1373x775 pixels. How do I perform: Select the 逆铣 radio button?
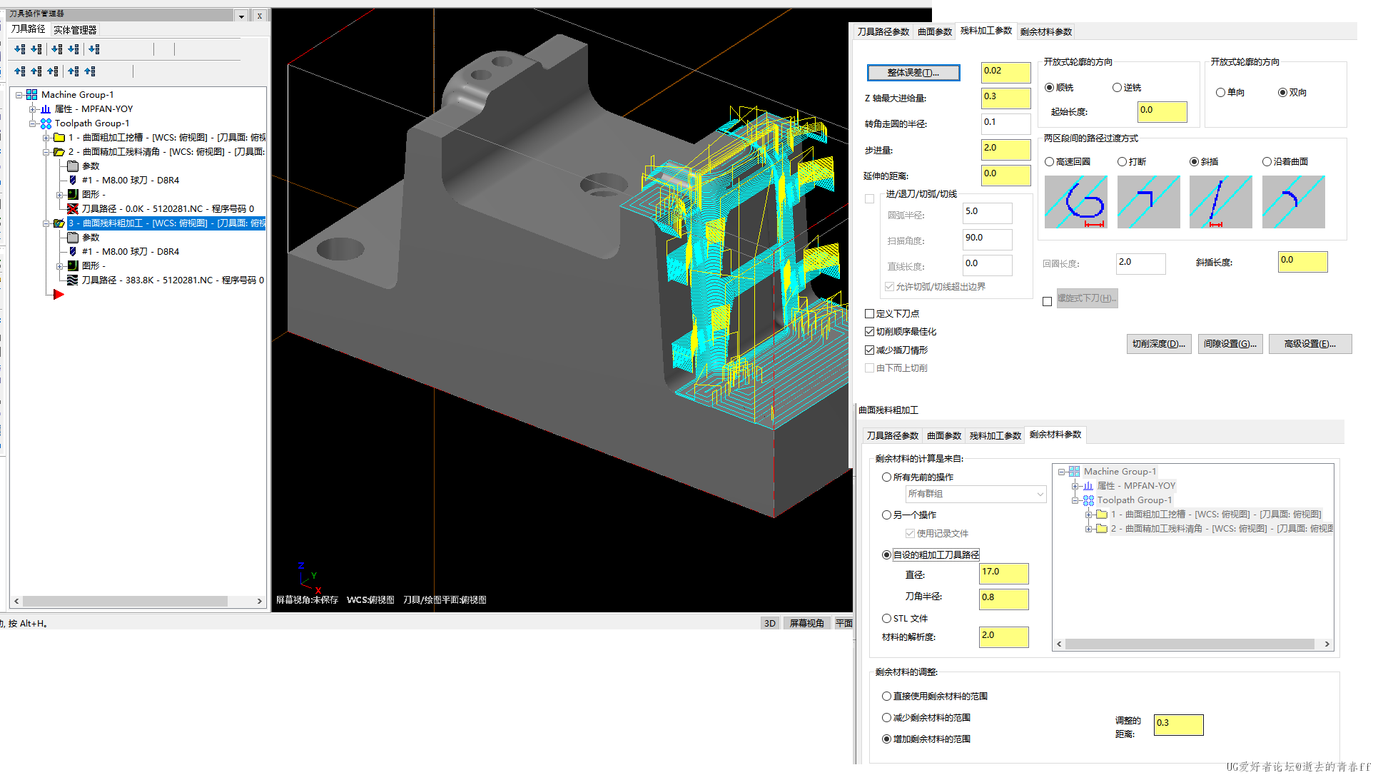(1117, 88)
